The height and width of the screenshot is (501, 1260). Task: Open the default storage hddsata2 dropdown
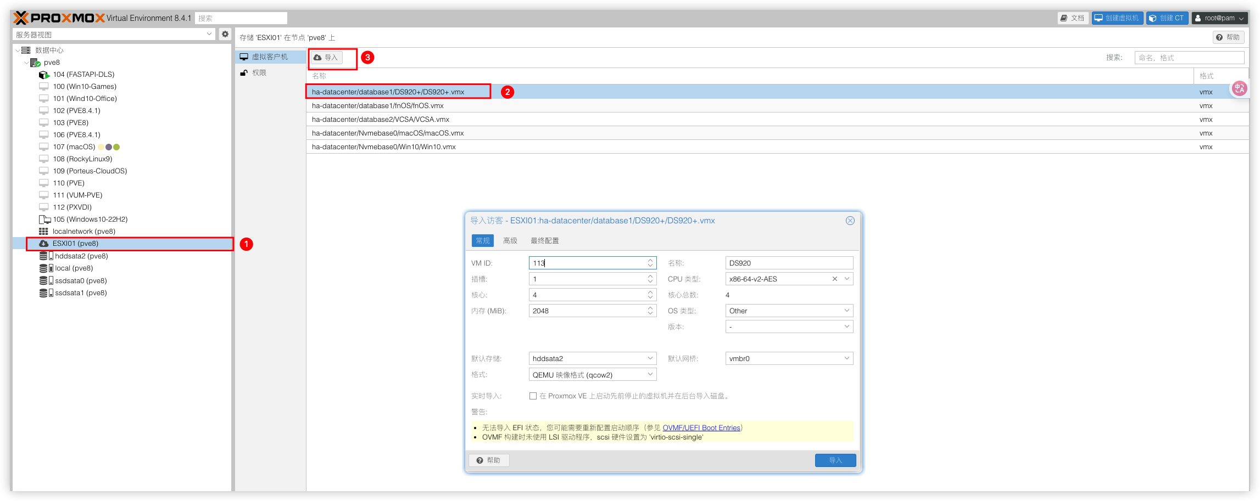click(650, 358)
